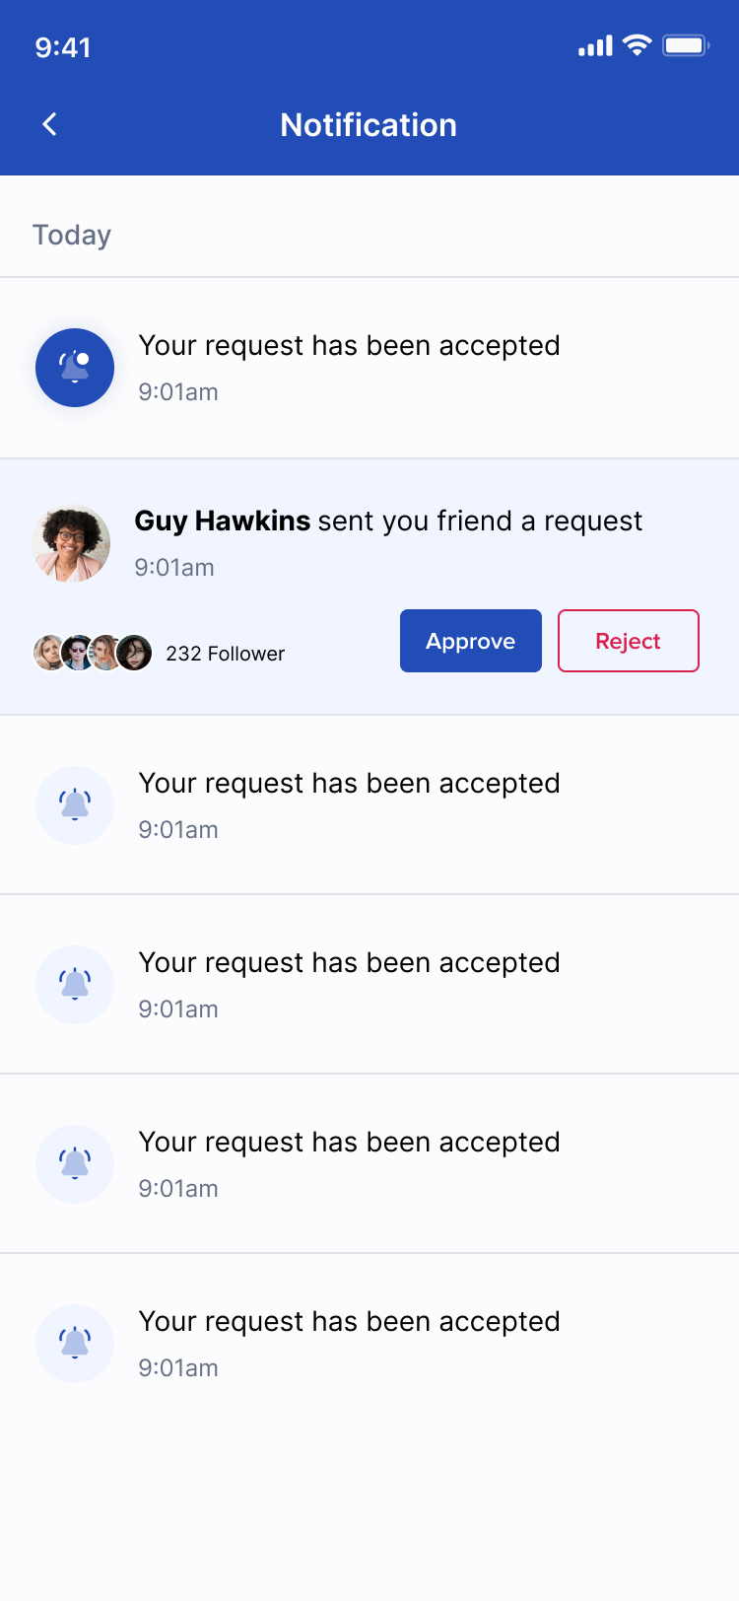Click the Guy Hawkins name text
739x1601 pixels.
pyautogui.click(x=223, y=521)
